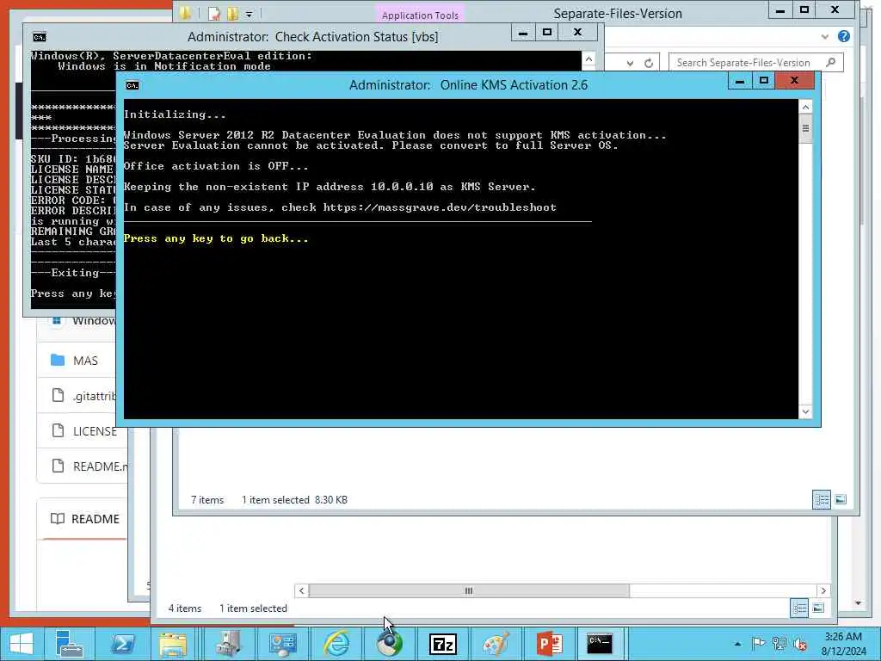Open Windows PowerShell from the taskbar
This screenshot has height=661, width=881.
coord(122,644)
